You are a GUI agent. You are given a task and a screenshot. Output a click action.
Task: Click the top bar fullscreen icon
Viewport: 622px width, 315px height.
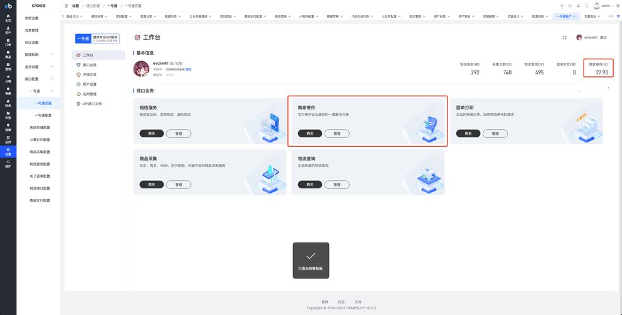click(587, 6)
